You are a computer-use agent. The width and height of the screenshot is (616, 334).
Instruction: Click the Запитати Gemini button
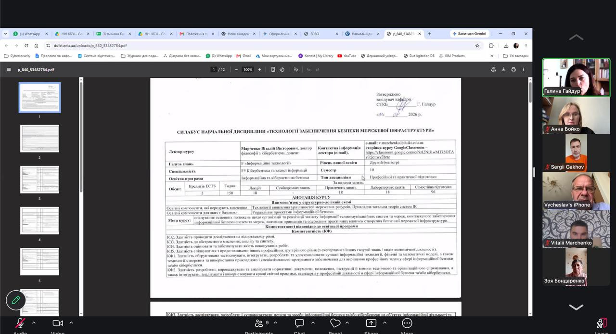click(x=469, y=34)
